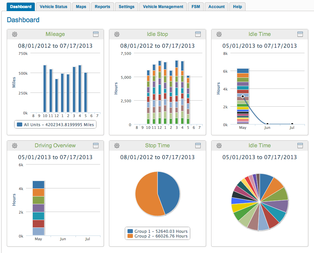Open the Help tab

click(237, 7)
